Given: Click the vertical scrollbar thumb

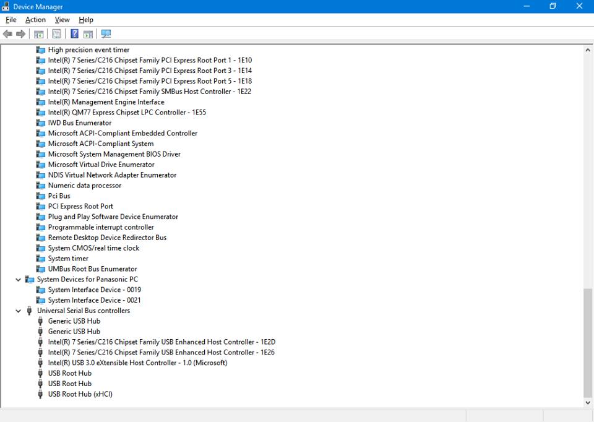Looking at the screenshot, I should click(x=588, y=343).
